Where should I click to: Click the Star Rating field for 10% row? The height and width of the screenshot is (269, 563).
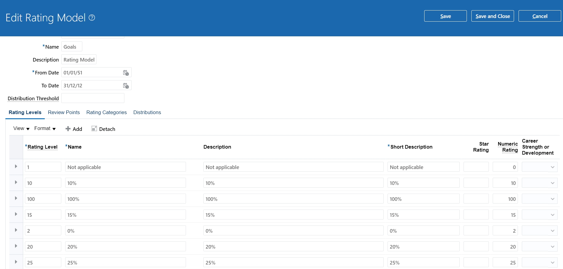(476, 183)
